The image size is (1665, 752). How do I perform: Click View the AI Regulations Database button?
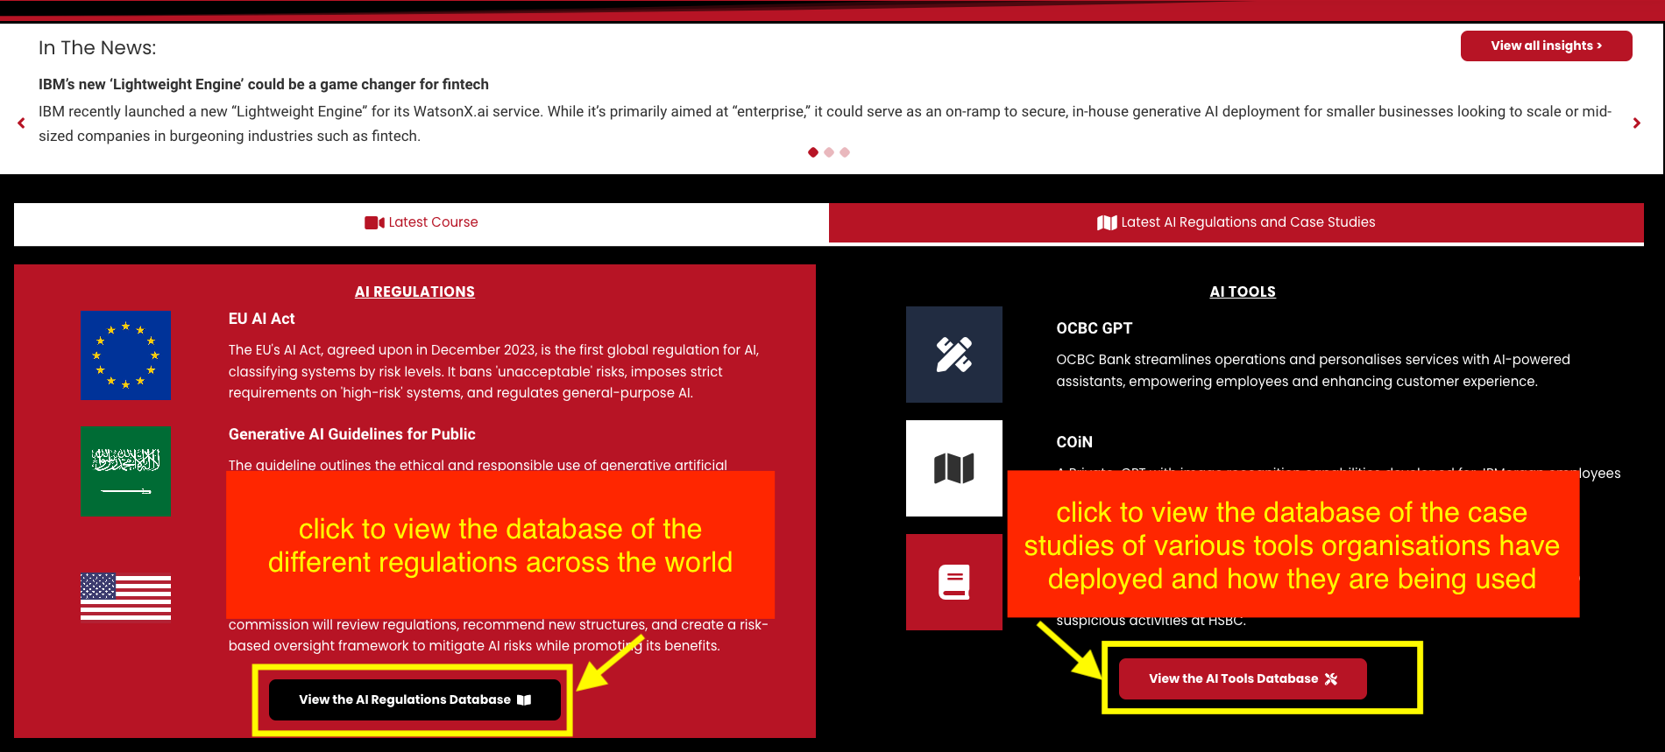coord(414,699)
